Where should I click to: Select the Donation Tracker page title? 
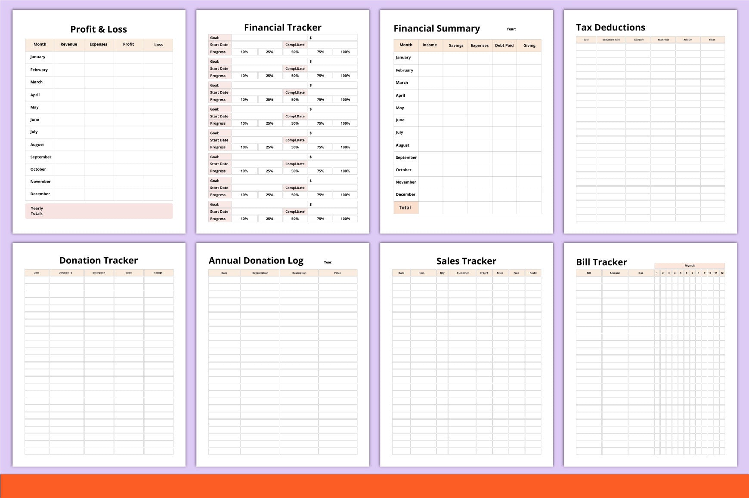click(x=99, y=261)
